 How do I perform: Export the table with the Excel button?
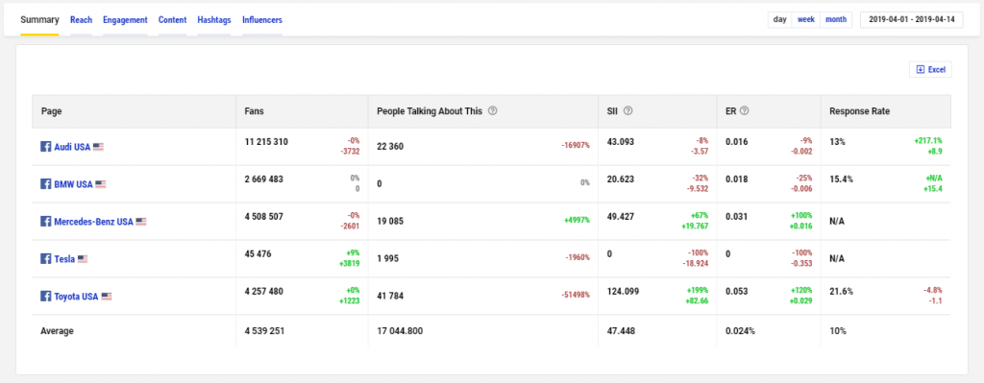coord(930,69)
